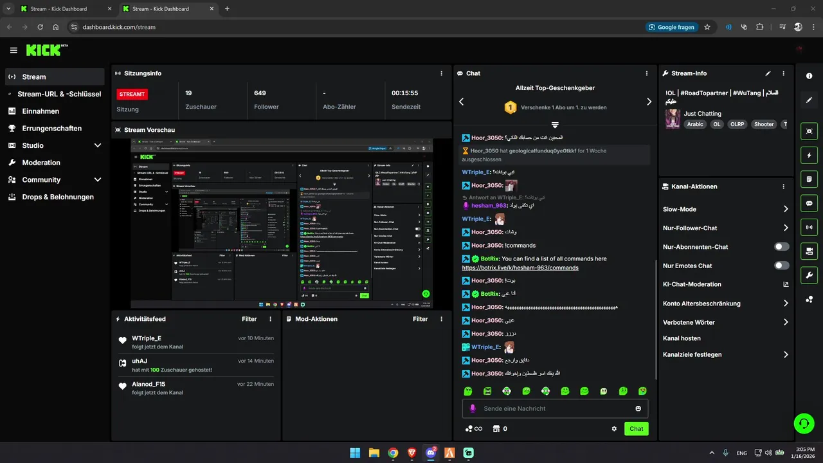Click into Sende eine Nachricht field
Viewport: 823px width, 463px height.
point(555,408)
